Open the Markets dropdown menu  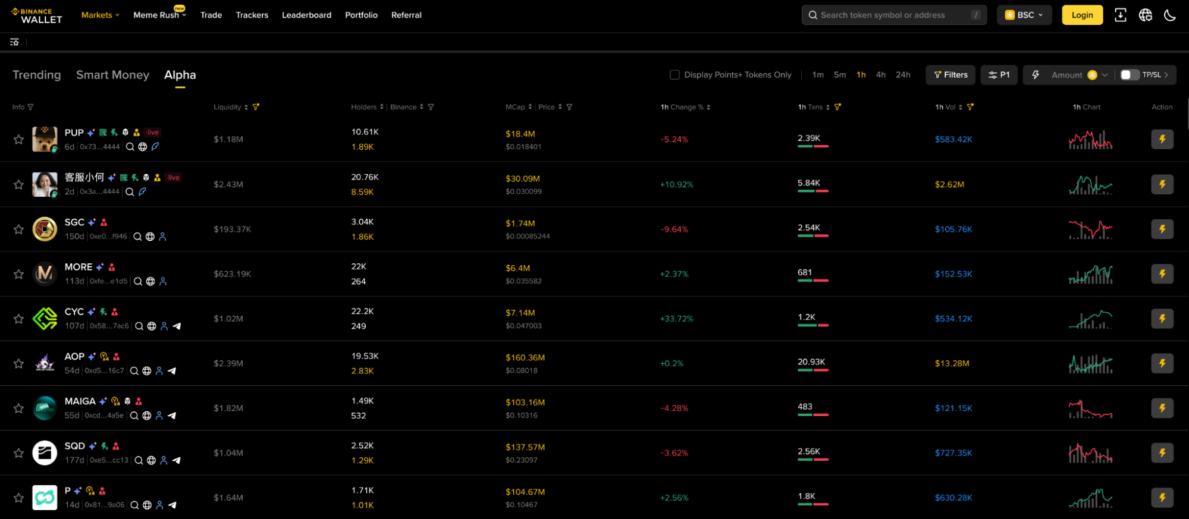pyautogui.click(x=100, y=15)
